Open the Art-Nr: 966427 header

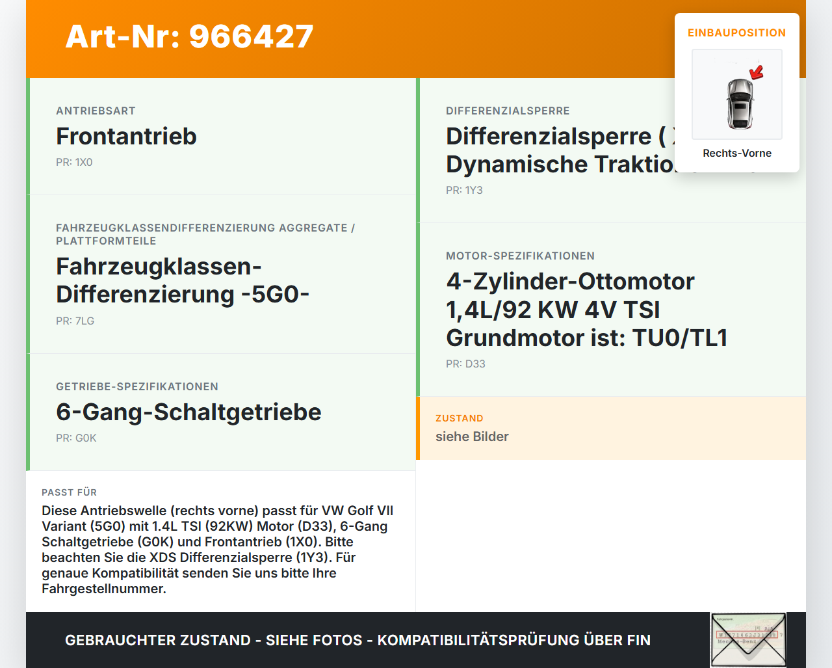[x=188, y=37]
